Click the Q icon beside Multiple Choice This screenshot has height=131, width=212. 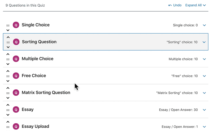[x=16, y=59]
